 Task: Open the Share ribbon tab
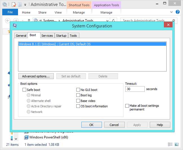pos(42,12)
